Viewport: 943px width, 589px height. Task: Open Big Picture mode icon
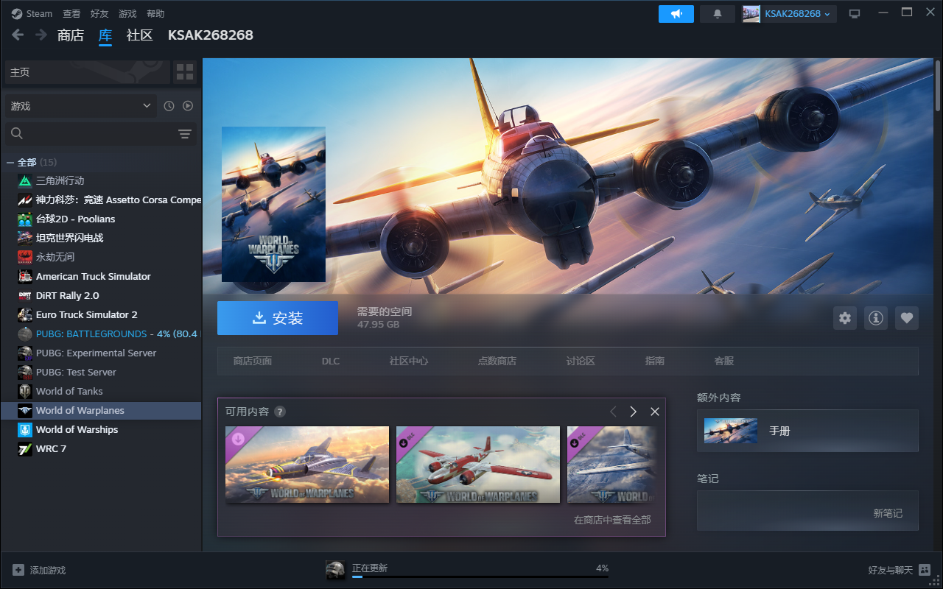coord(855,14)
